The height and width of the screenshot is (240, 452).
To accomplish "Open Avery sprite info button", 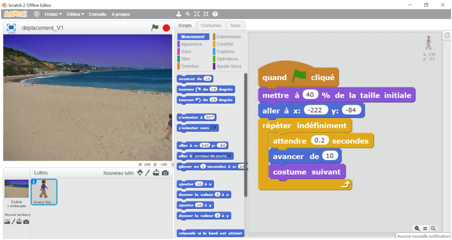I will point(34,182).
